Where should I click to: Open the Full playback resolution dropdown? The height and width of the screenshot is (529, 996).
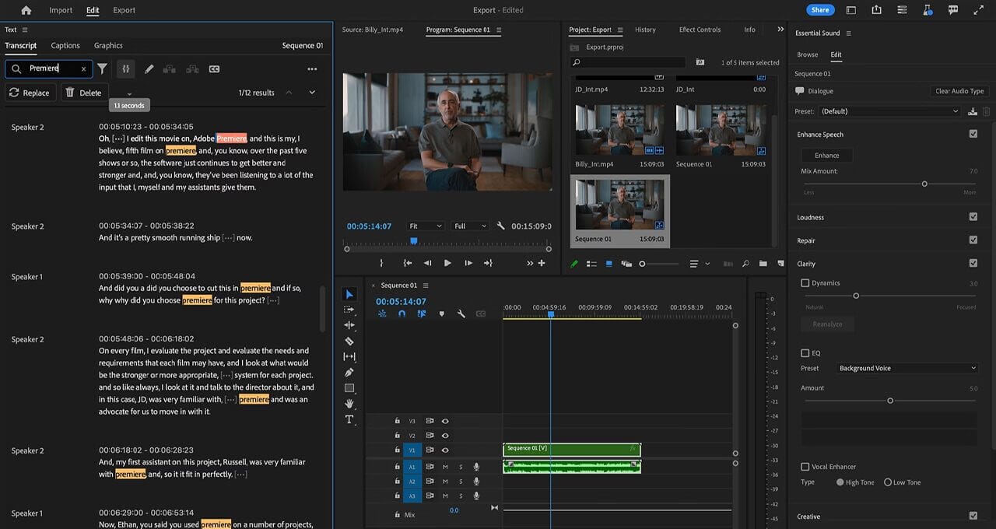[470, 226]
